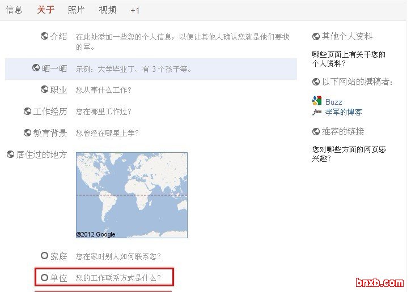
Task: Edit the 介绍 personal info text
Action: [183, 42]
